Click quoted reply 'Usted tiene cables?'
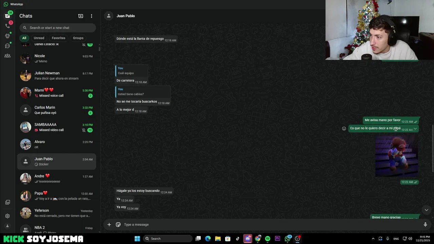This screenshot has width=434, height=244. coord(143,92)
